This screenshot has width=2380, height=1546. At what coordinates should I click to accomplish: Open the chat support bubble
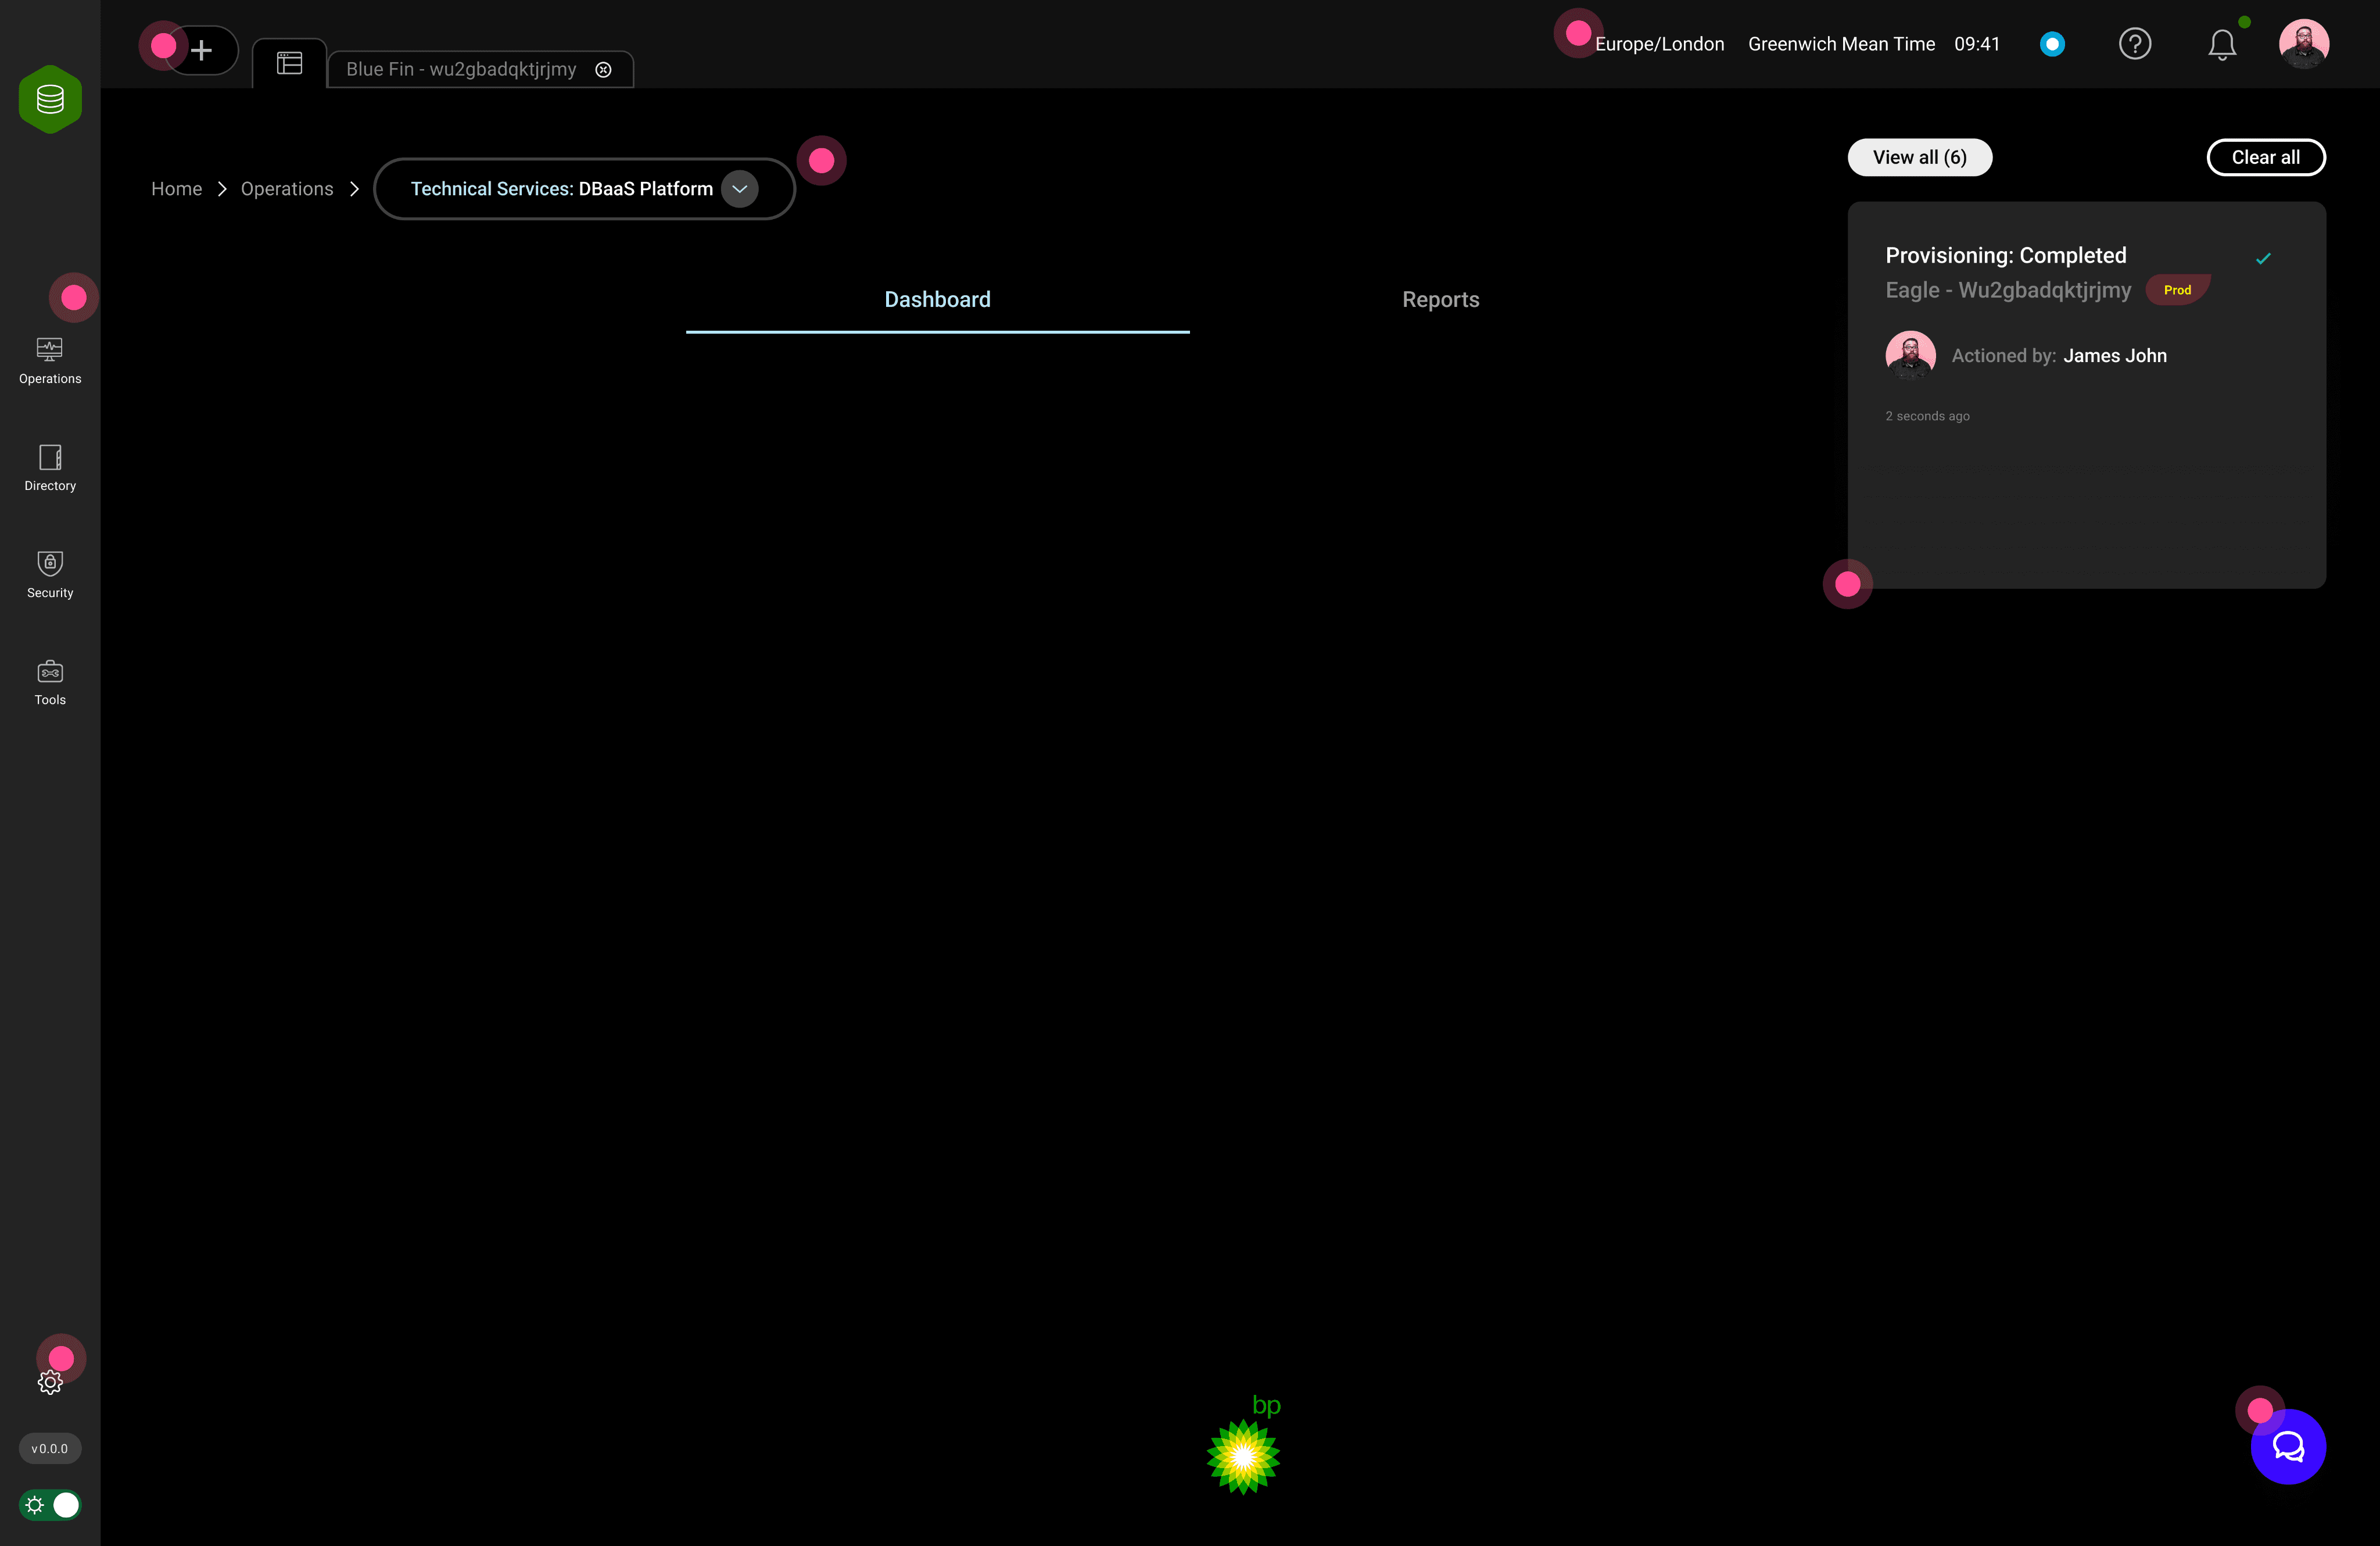coord(2287,1446)
